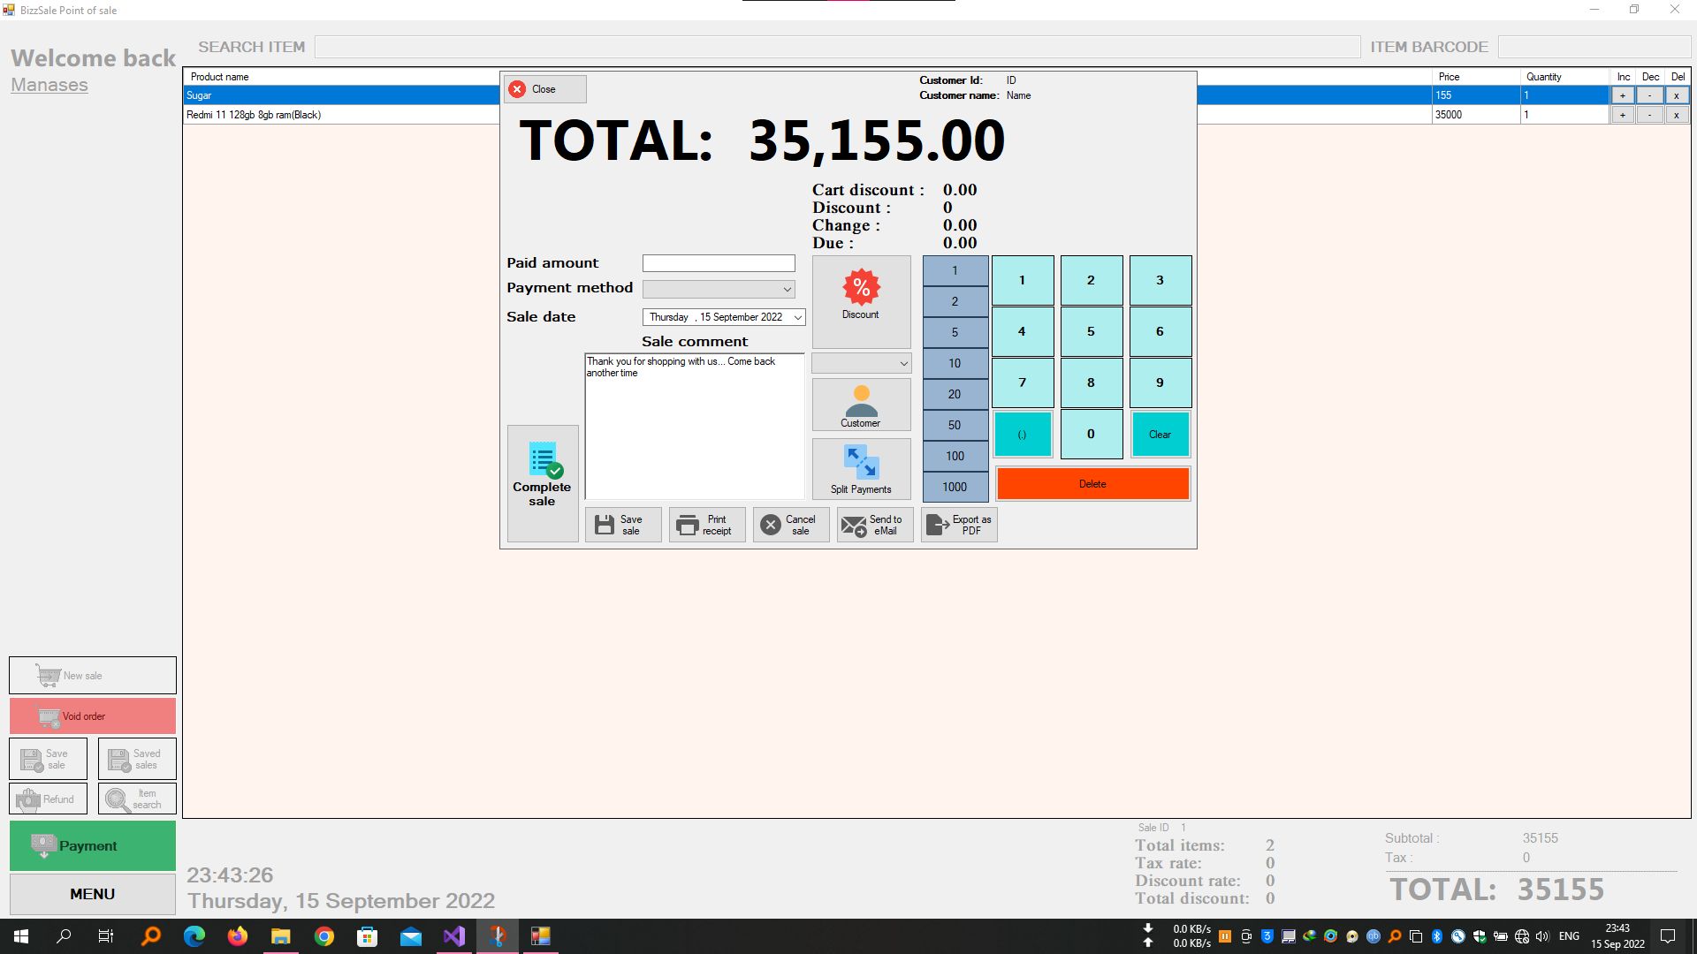Open Saved sales from sidebar
1697x954 pixels.
point(137,759)
